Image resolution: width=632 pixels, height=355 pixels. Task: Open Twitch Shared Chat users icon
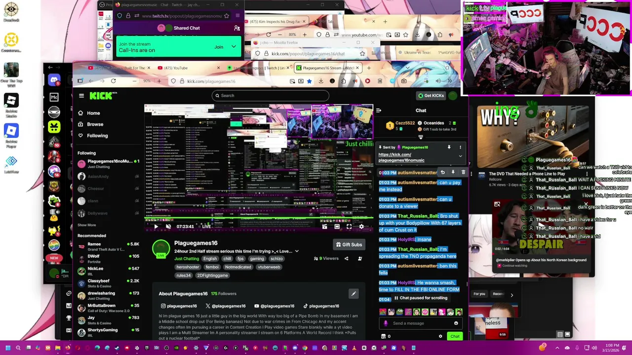pos(237,28)
